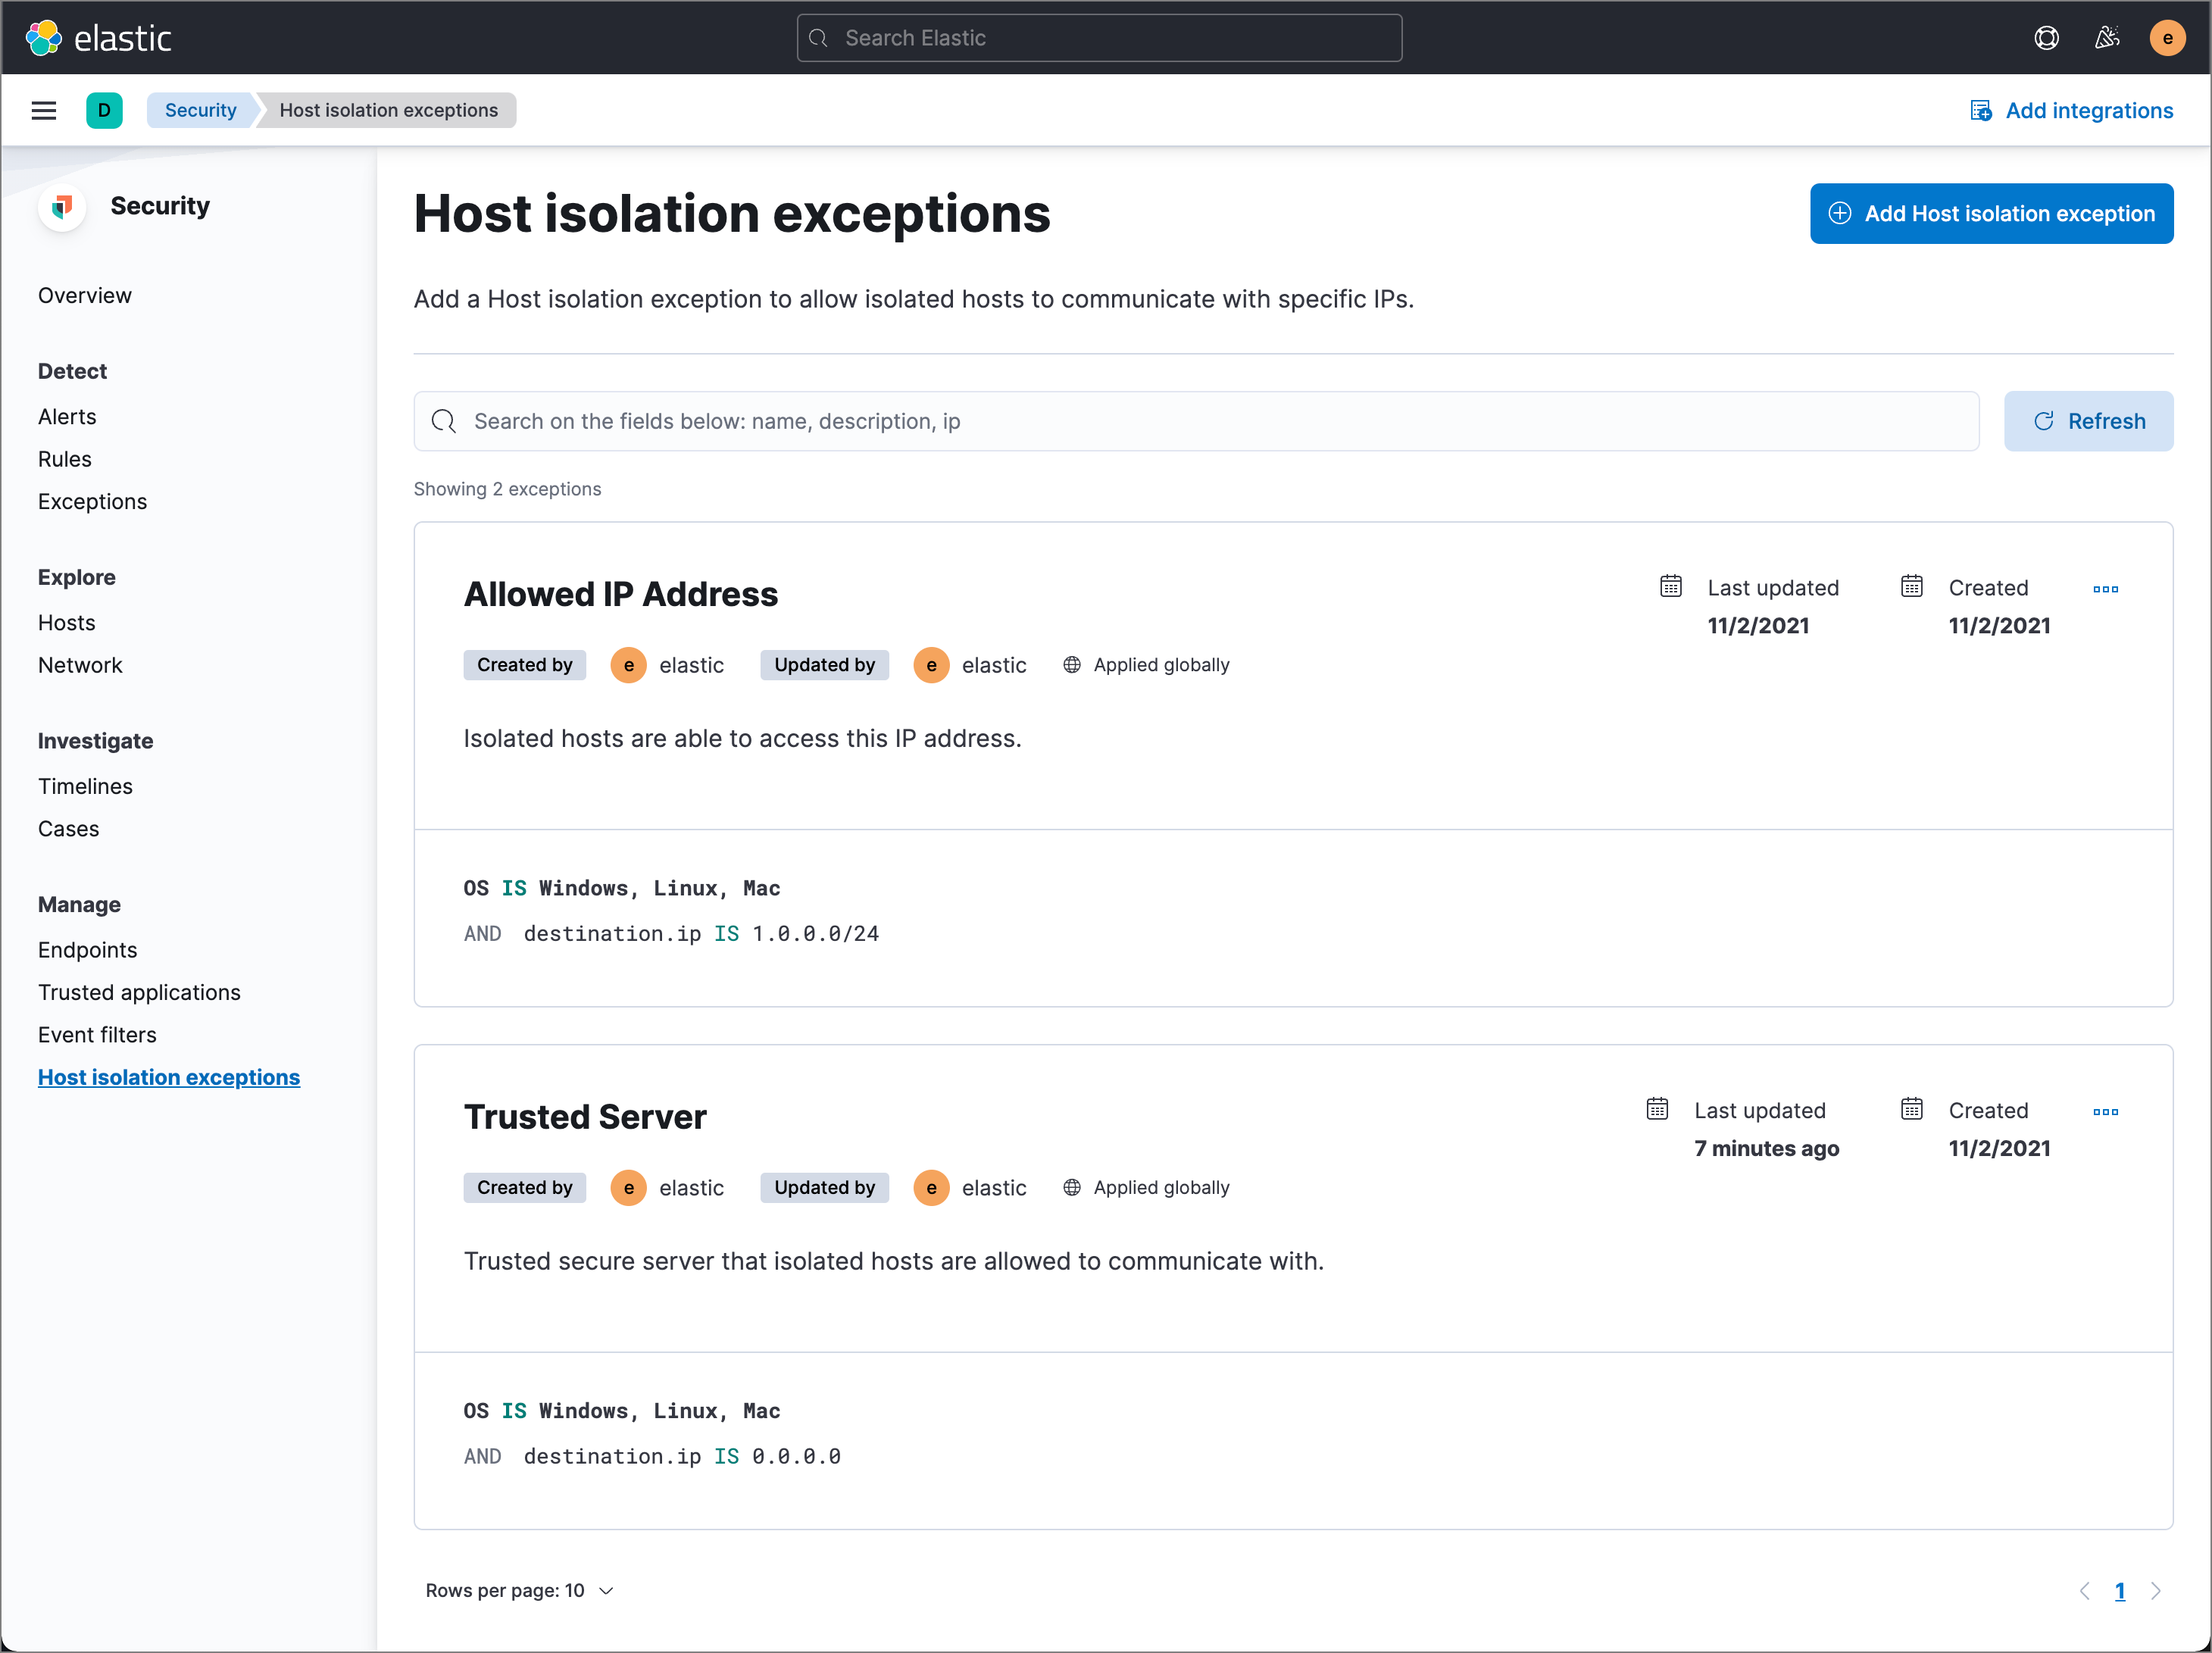This screenshot has width=2212, height=1653.
Task: Go to next page arrow
Action: coord(2156,1591)
